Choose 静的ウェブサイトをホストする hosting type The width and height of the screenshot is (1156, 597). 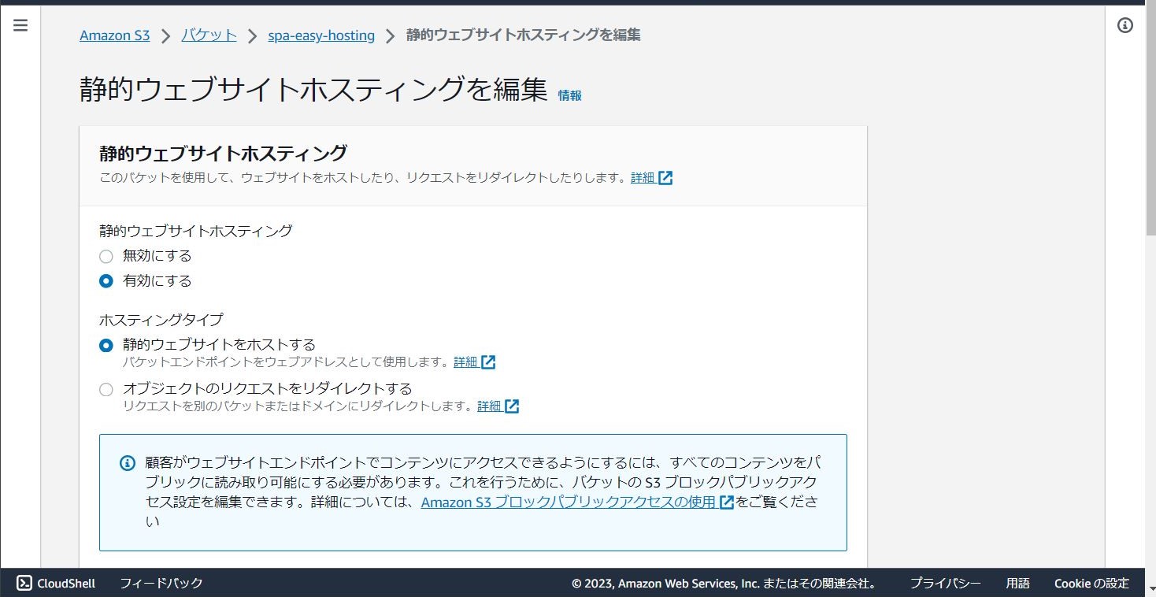(x=106, y=345)
